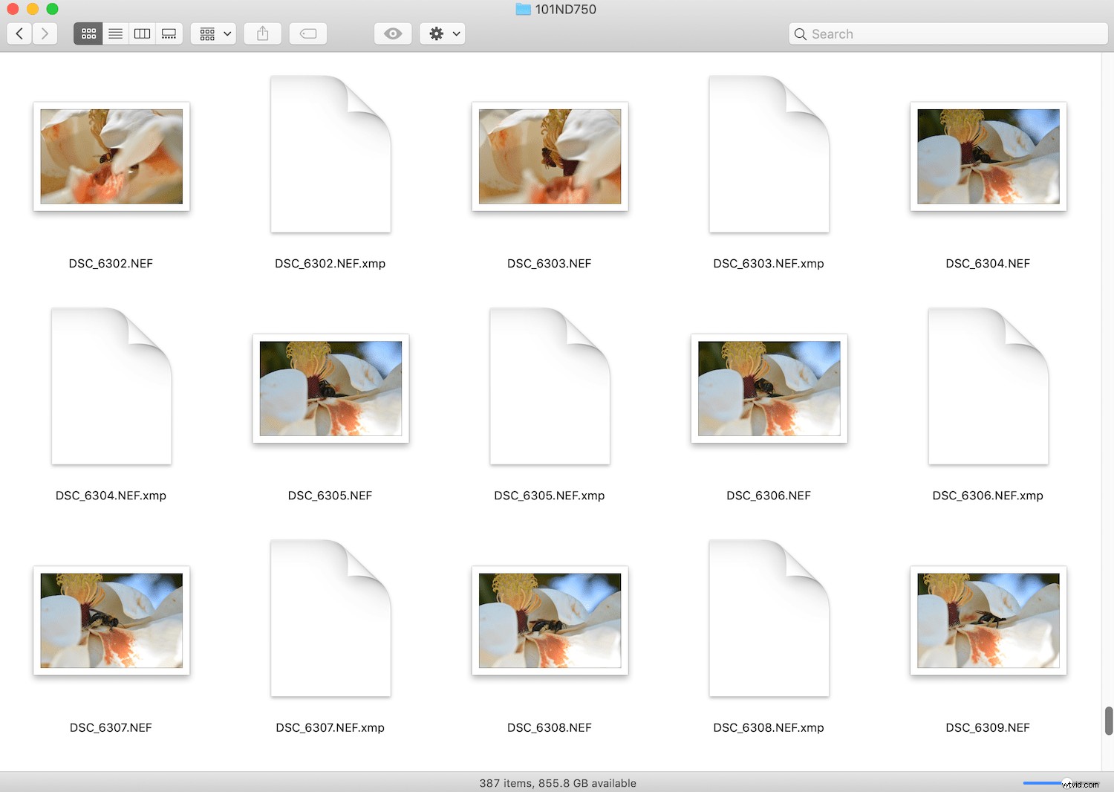Open the Action gear dropdown menu
Viewport: 1114px width, 792px height.
(x=443, y=33)
